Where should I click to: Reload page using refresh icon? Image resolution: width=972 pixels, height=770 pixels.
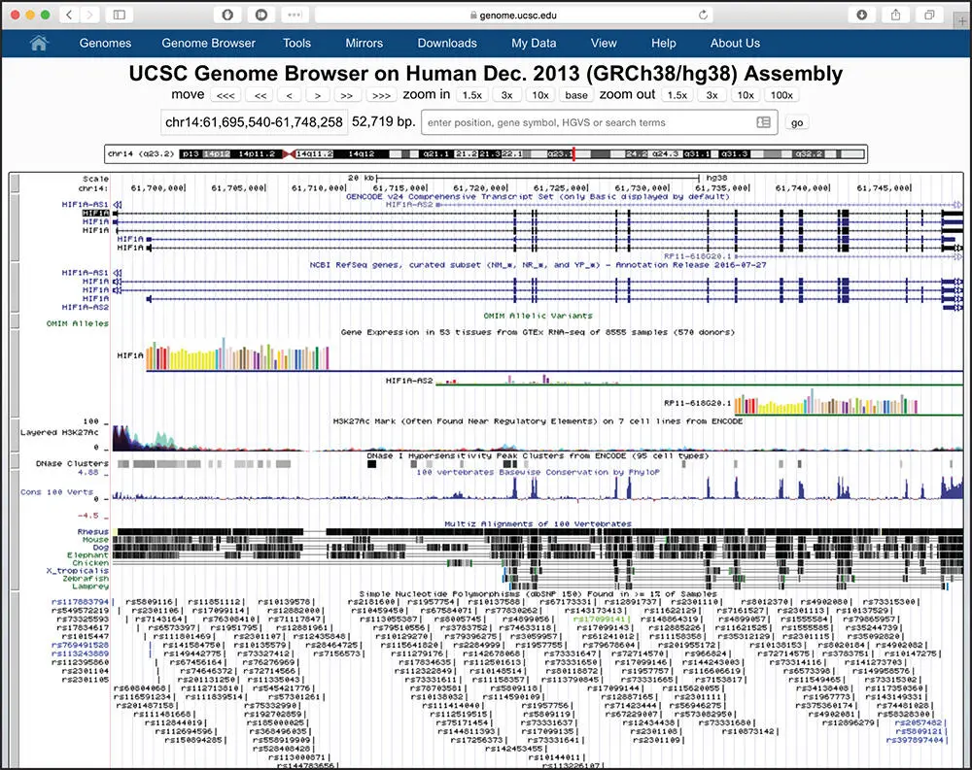pyautogui.click(x=703, y=15)
